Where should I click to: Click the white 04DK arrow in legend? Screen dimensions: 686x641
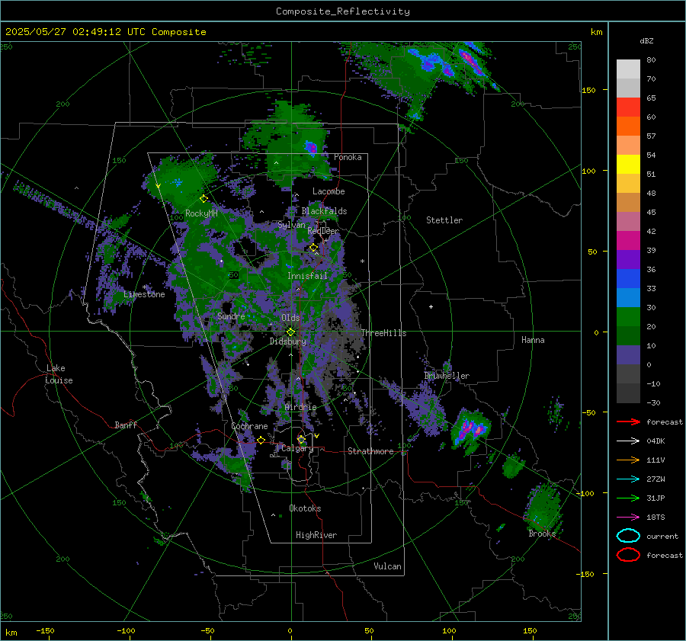coord(628,441)
